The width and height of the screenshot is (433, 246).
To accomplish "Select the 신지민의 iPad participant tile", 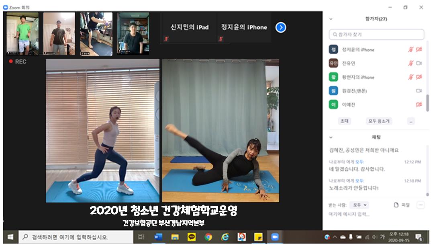I will click(190, 27).
